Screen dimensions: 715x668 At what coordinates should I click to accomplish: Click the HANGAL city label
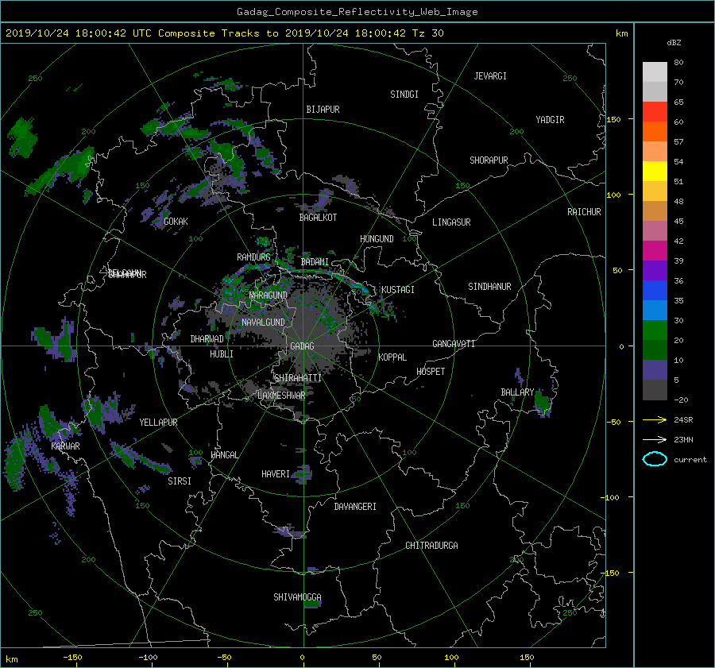pyautogui.click(x=224, y=455)
